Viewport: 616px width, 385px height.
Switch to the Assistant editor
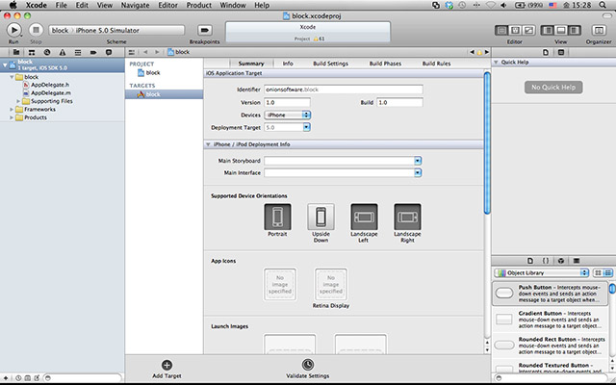tap(515, 30)
